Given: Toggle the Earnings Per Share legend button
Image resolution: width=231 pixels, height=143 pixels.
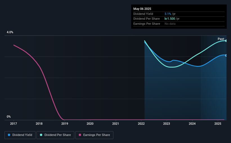Looking at the screenshot, I should pos(94,135).
